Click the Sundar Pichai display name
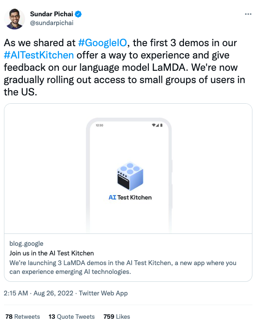Screen dimensions: 259x324 [x=51, y=14]
